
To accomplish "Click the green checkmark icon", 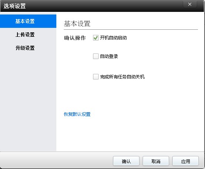I will pos(96,38).
